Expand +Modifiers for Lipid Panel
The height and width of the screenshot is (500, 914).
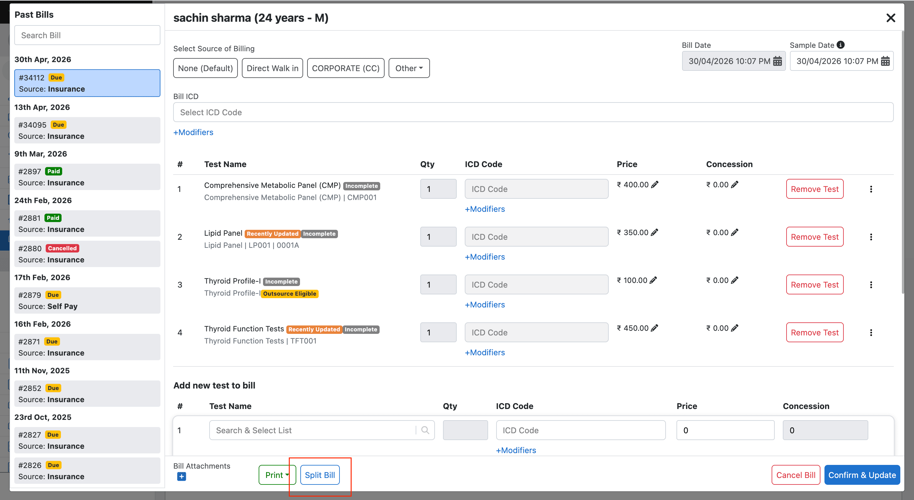(485, 257)
